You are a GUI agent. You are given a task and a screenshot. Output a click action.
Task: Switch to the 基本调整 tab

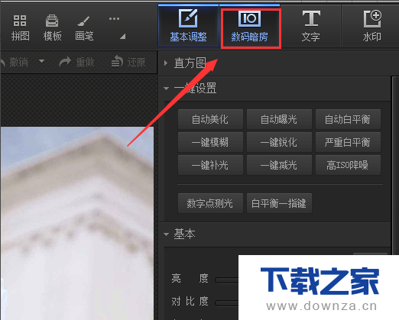coord(188,26)
